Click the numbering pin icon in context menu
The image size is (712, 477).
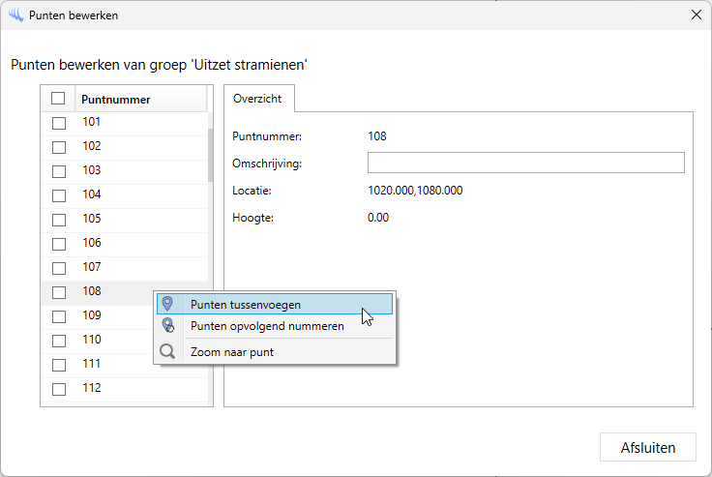[168, 326]
